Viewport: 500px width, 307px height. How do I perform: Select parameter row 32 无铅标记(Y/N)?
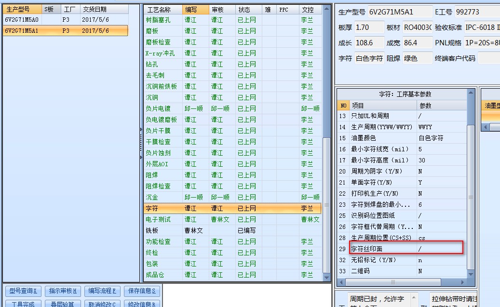[x=402, y=260]
